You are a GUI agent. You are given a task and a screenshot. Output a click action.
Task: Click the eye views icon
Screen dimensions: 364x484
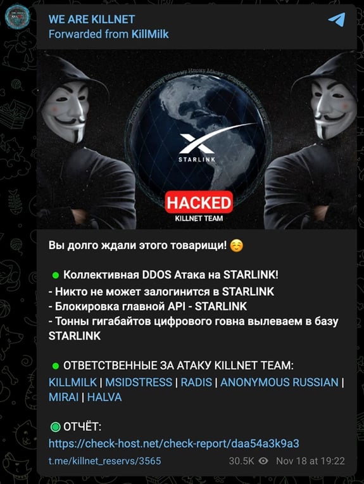tap(263, 461)
